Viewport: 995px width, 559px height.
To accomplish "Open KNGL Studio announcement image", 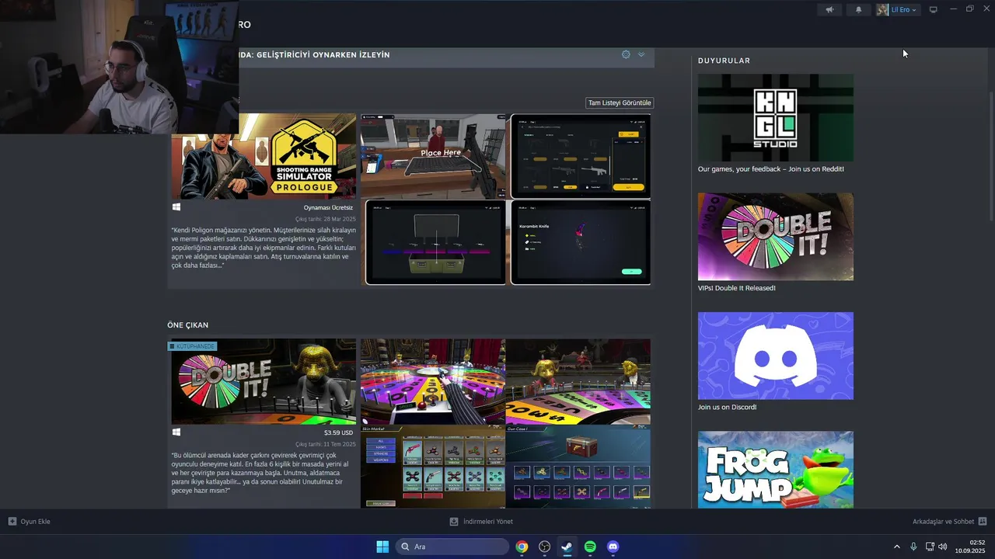I will pyautogui.click(x=776, y=117).
